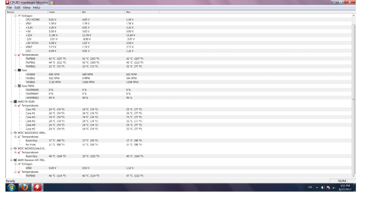Collapse the Fans PWM node
Screen dimensions: 372x209
pyautogui.click(x=15, y=86)
